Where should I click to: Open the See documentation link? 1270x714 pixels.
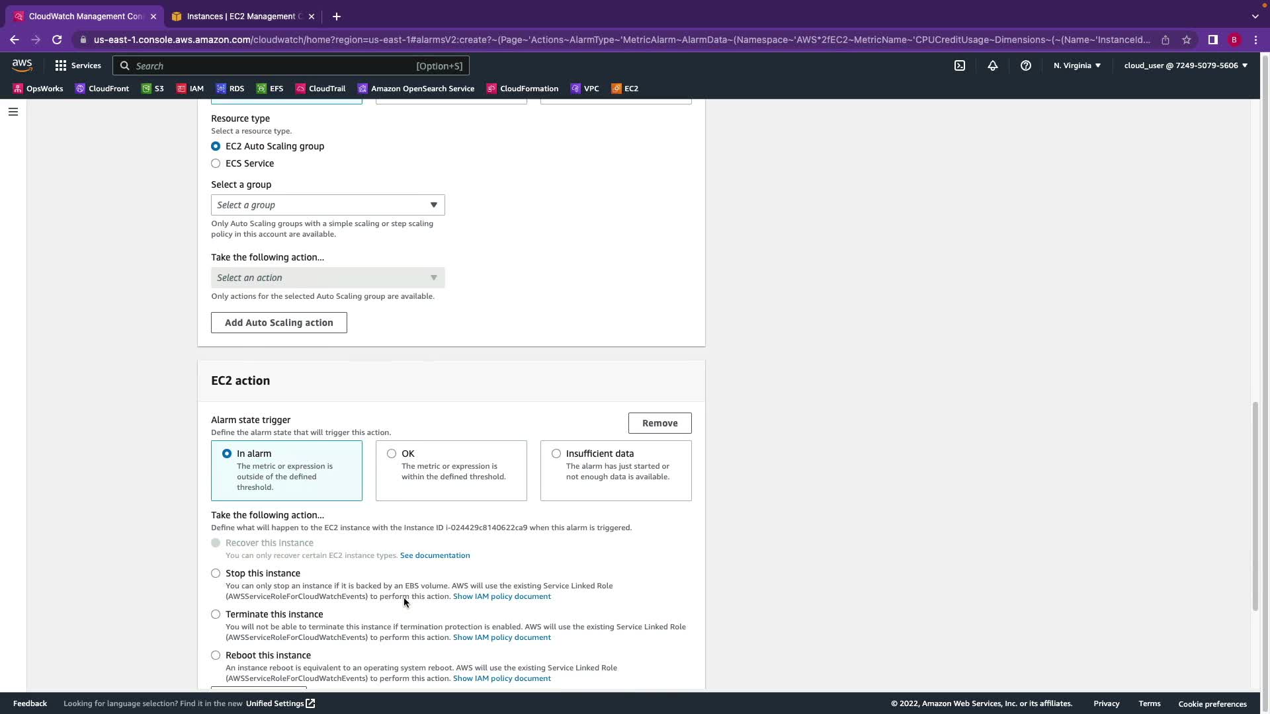(435, 555)
